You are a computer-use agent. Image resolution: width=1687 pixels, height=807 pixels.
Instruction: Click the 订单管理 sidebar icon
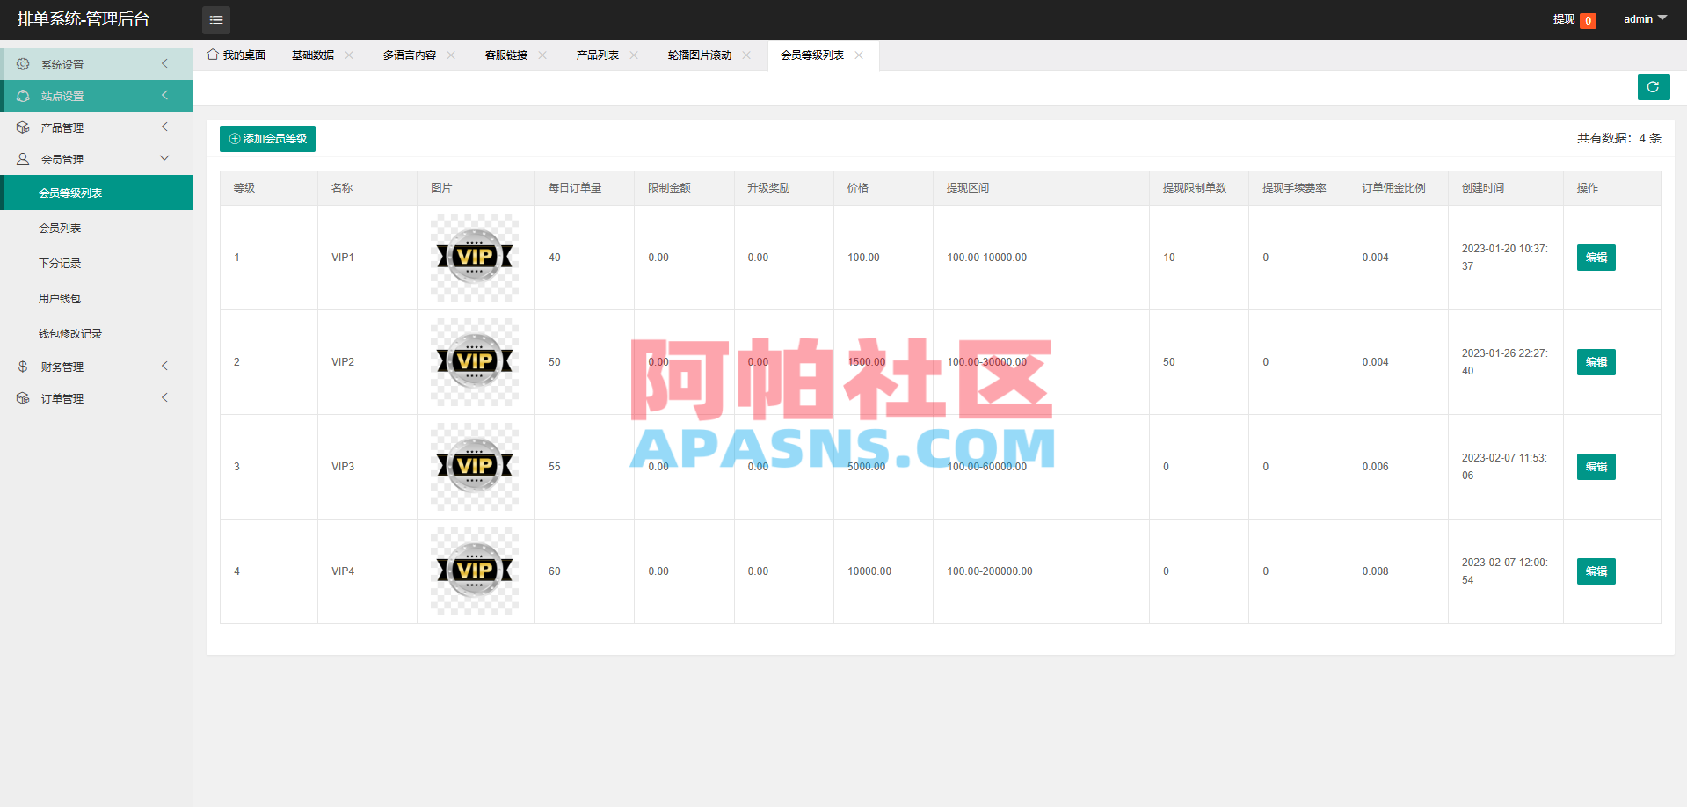tap(23, 397)
